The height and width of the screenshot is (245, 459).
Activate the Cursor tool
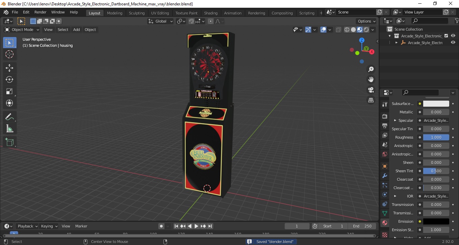(9, 55)
